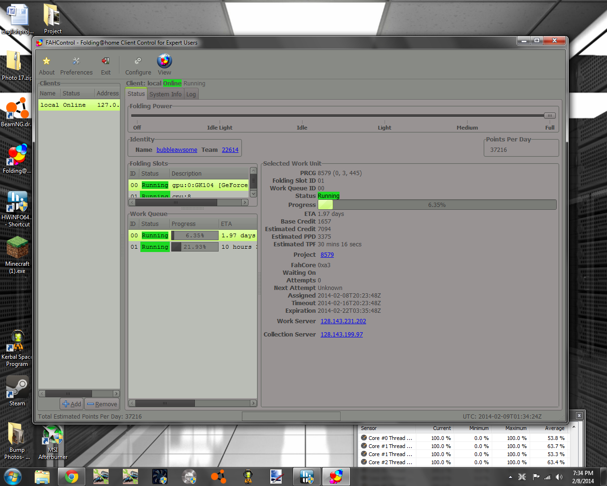
Task: Select the Folding@home desktop shortcut
Action: (x=17, y=159)
